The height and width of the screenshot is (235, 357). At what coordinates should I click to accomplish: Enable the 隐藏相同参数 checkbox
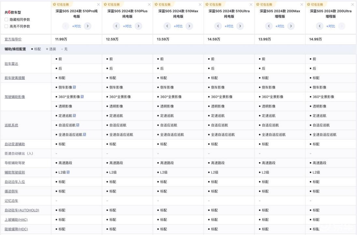point(7,20)
